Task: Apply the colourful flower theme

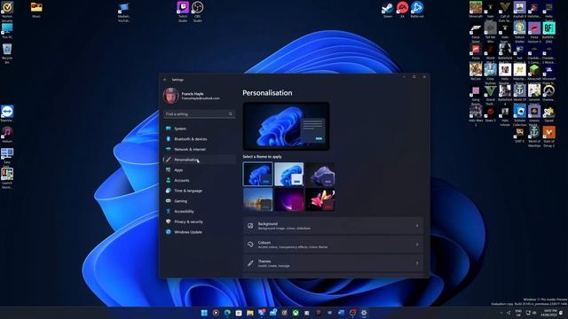Action: pyautogui.click(x=319, y=199)
